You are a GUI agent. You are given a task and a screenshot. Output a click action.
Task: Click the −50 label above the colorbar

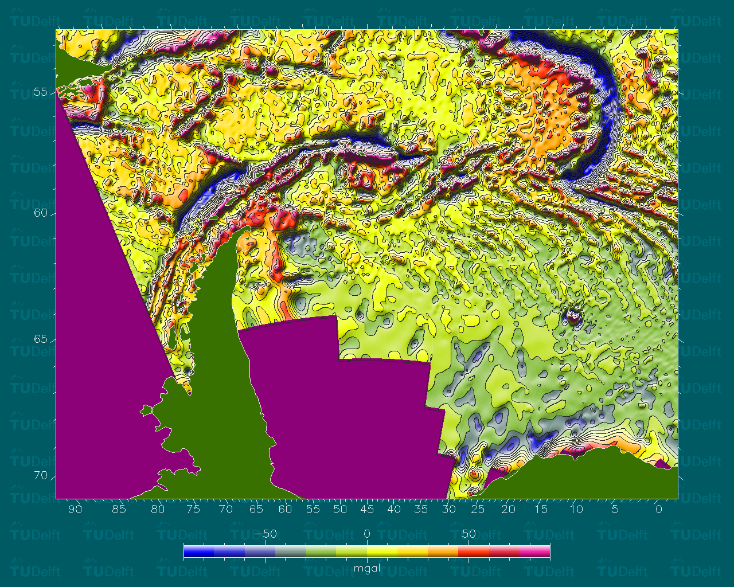266,534
